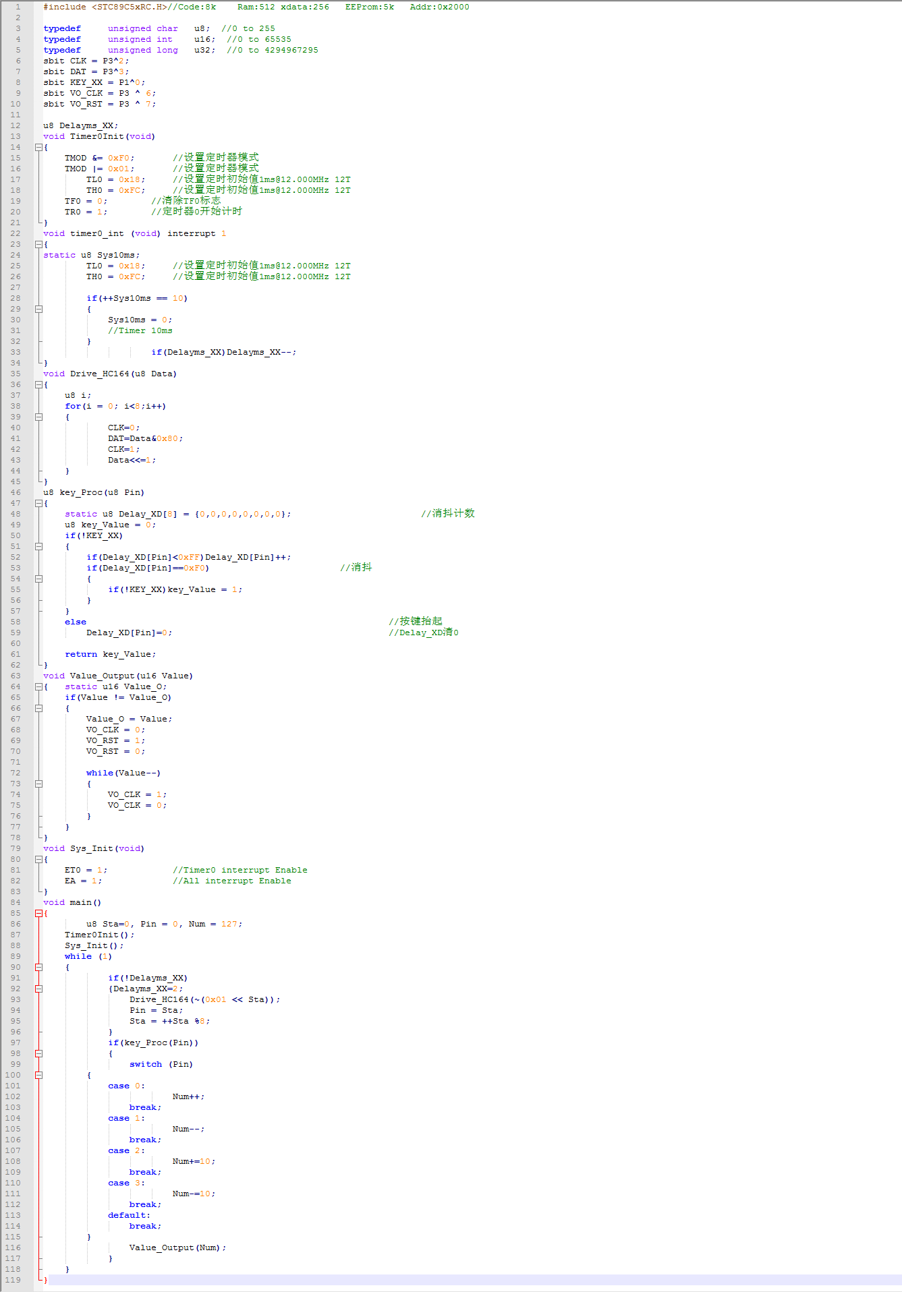902x1292 pixels.
Task: Collapse the for-loop fold marker on line 39
Action: (x=38, y=417)
